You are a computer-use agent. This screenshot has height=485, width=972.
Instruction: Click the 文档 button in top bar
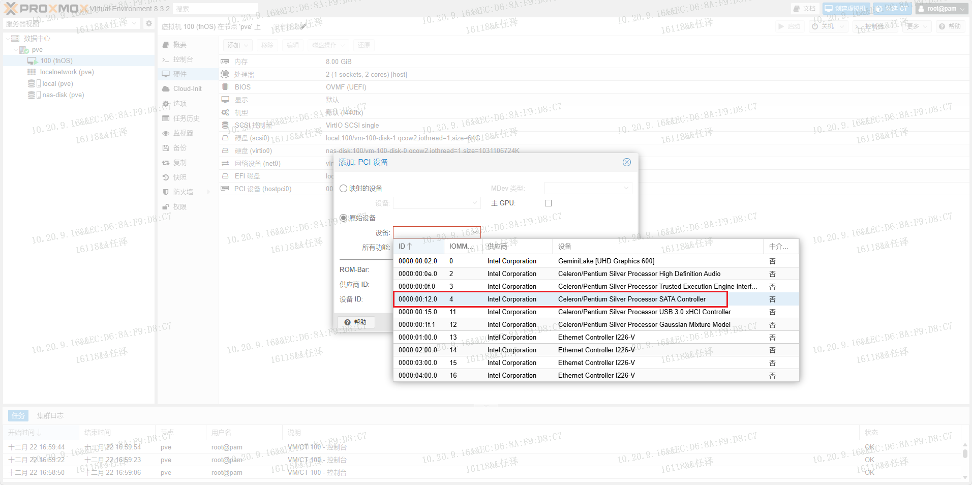(804, 9)
